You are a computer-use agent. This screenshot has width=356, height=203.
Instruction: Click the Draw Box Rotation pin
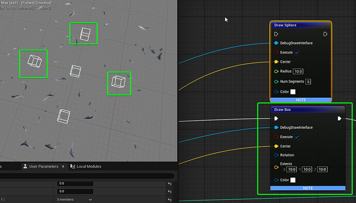[x=277, y=155]
